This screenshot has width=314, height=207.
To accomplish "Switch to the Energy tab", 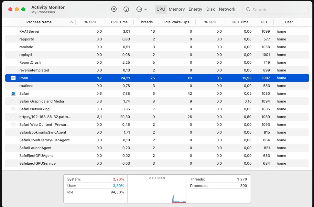I will pyautogui.click(x=195, y=9).
